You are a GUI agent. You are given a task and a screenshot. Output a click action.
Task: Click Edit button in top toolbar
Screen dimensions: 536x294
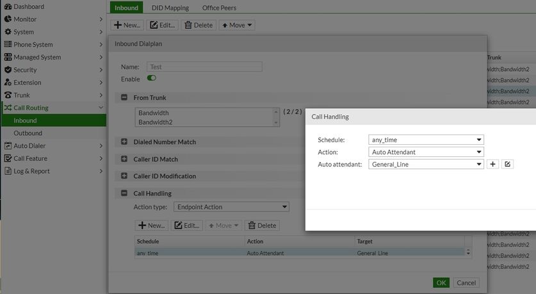coord(163,25)
